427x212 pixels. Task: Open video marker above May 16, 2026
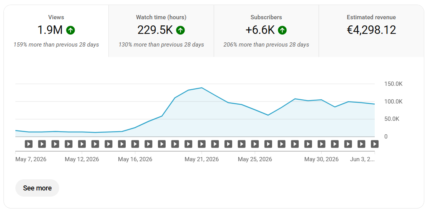135,144
